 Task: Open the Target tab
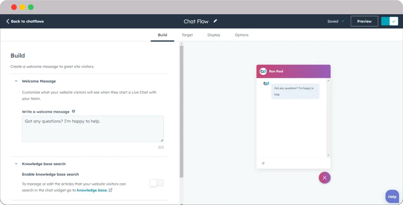click(187, 35)
